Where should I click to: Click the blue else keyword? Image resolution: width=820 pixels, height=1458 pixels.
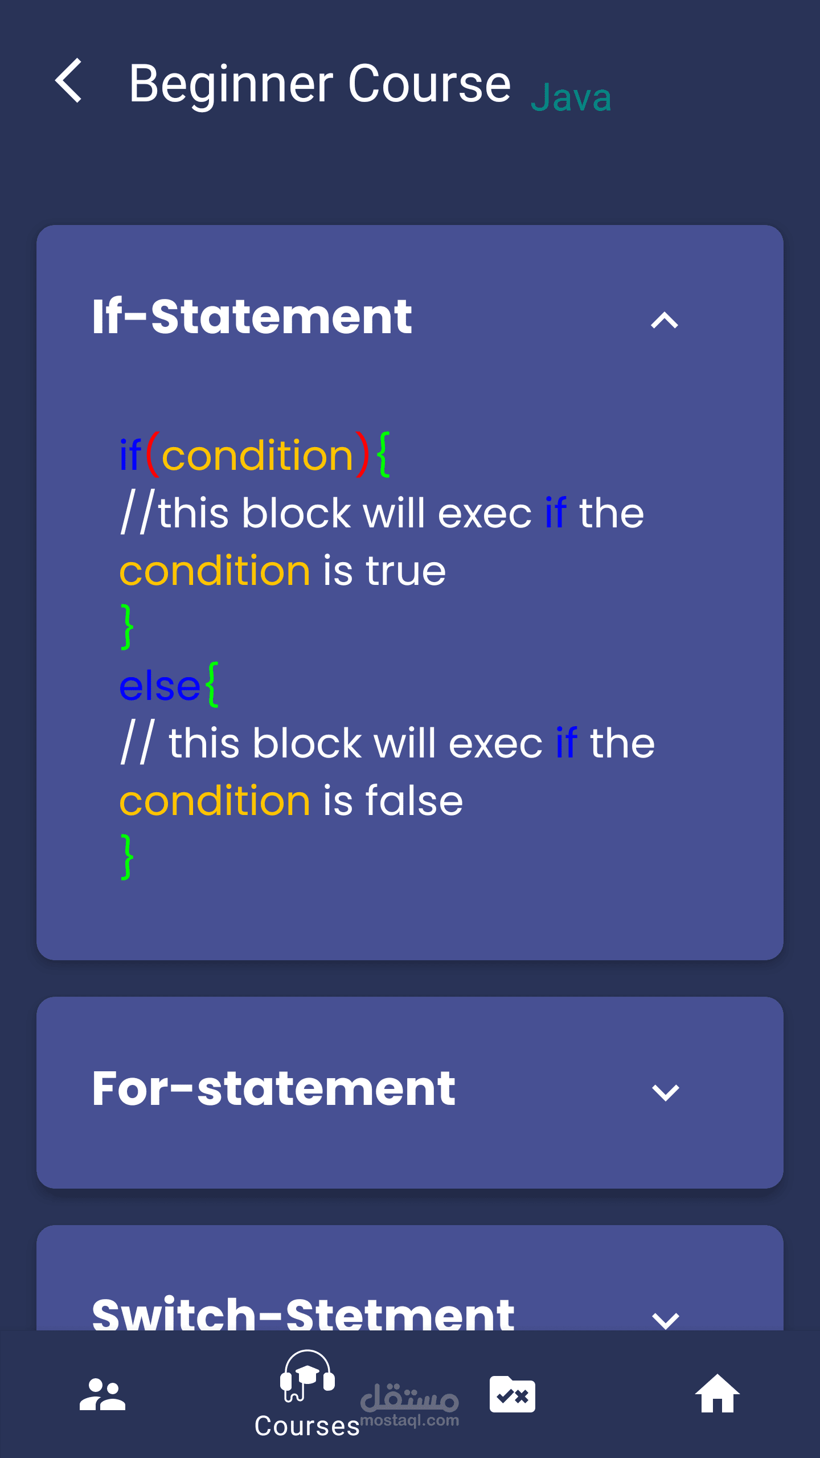click(159, 686)
